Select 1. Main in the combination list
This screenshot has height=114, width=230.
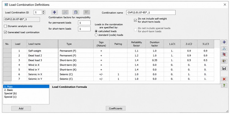click(26, 86)
